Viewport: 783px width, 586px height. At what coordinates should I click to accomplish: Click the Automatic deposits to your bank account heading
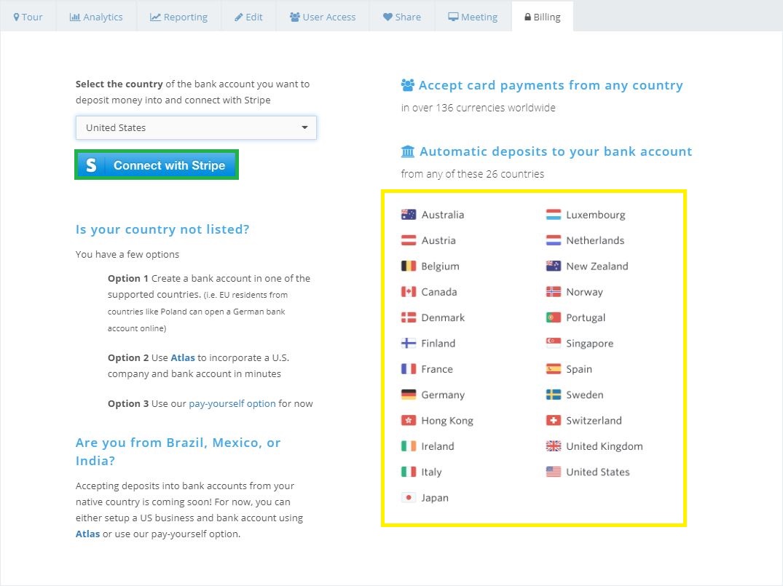(556, 151)
